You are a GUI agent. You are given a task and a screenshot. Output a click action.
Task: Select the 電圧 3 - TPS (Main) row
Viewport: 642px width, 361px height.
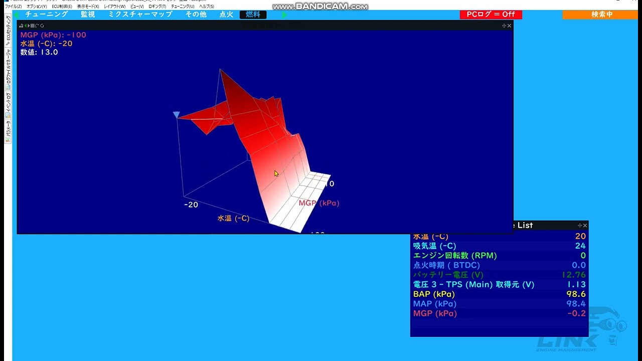coord(499,284)
